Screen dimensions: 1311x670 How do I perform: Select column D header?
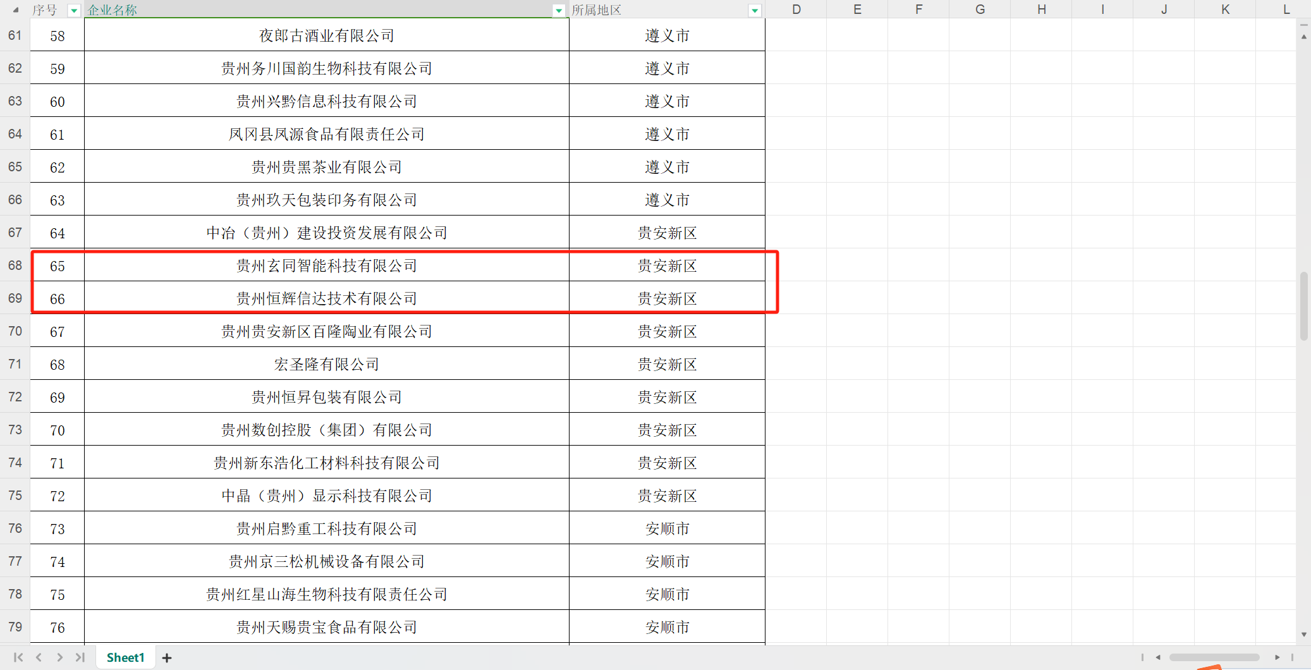(x=796, y=9)
